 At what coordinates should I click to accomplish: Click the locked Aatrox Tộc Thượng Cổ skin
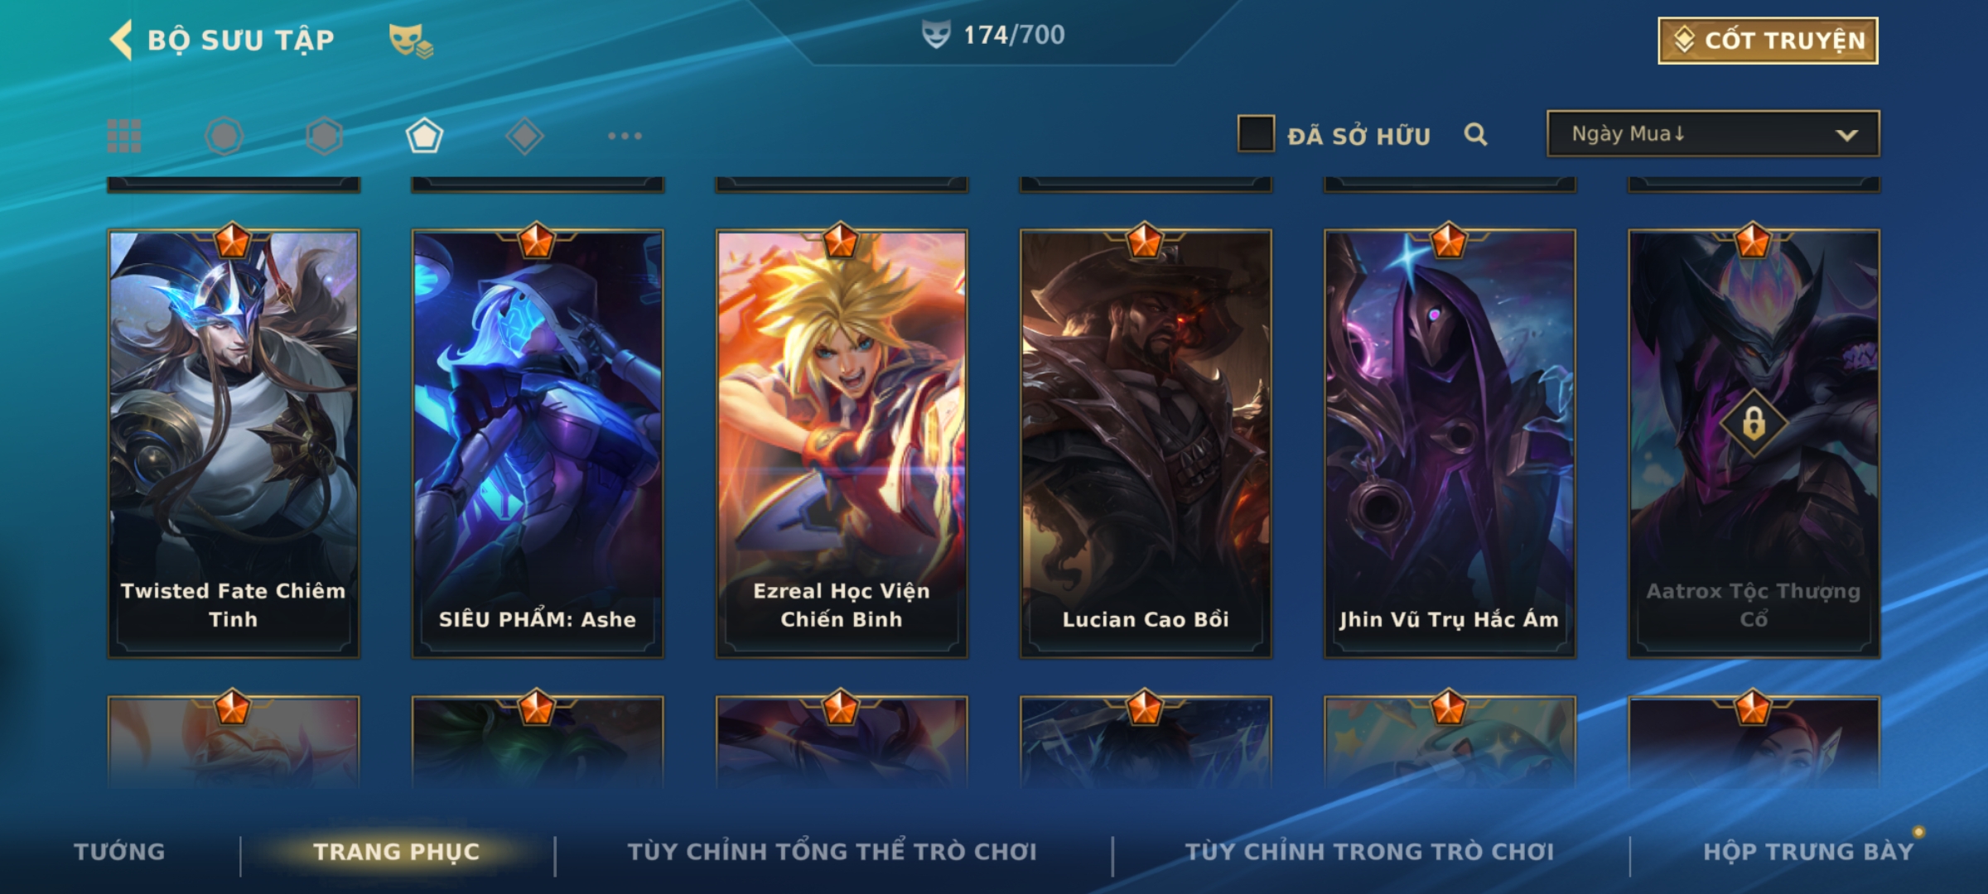[1754, 444]
